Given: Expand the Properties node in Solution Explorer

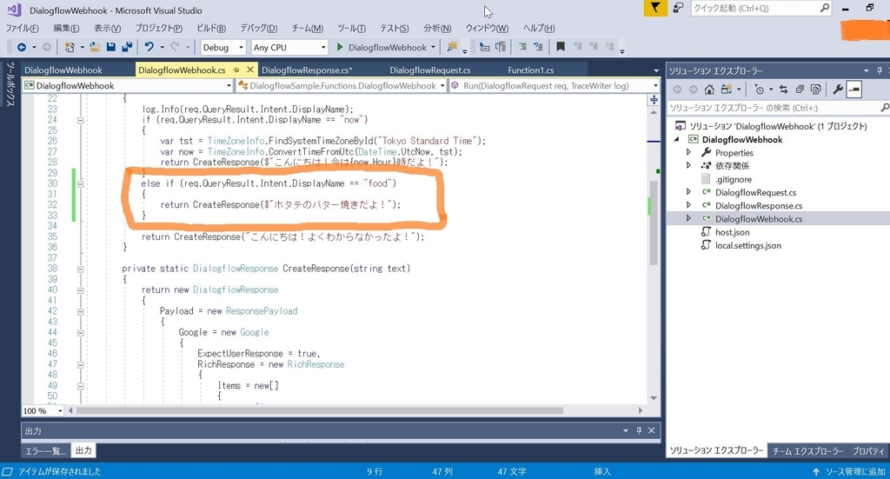Looking at the screenshot, I should point(688,152).
